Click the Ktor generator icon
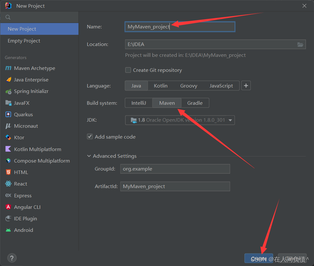The width and height of the screenshot is (314, 266). 8,137
